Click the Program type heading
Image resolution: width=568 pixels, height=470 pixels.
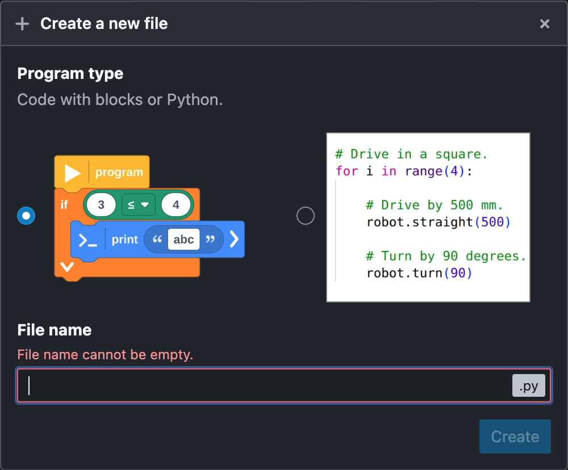(70, 73)
